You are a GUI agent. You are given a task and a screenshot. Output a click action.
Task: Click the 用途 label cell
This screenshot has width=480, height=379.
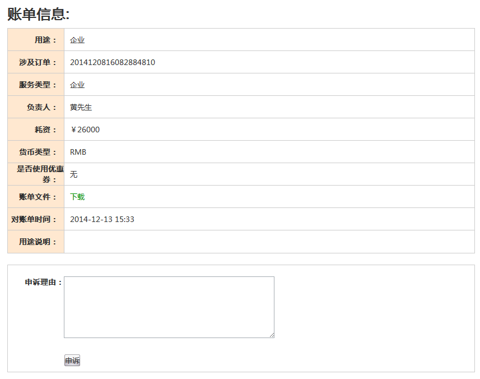point(36,40)
